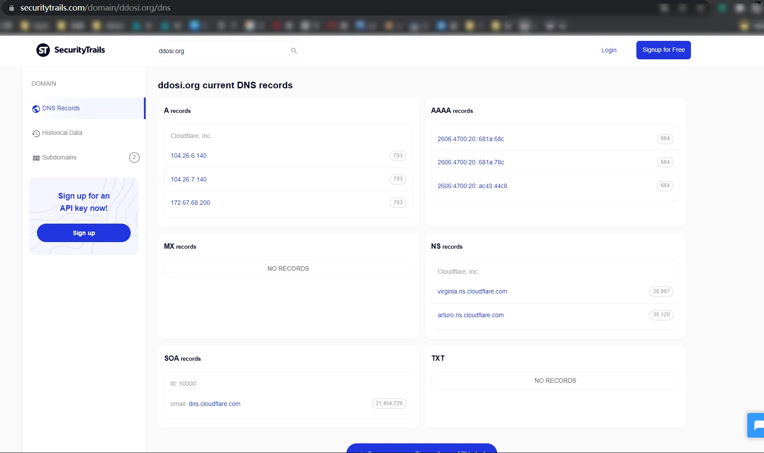Click Signup for Free button
The height and width of the screenshot is (453, 764).
pos(664,50)
